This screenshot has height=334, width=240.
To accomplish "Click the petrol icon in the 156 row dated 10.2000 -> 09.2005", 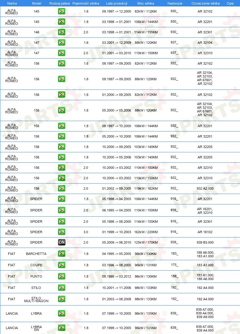I will coord(62,147).
